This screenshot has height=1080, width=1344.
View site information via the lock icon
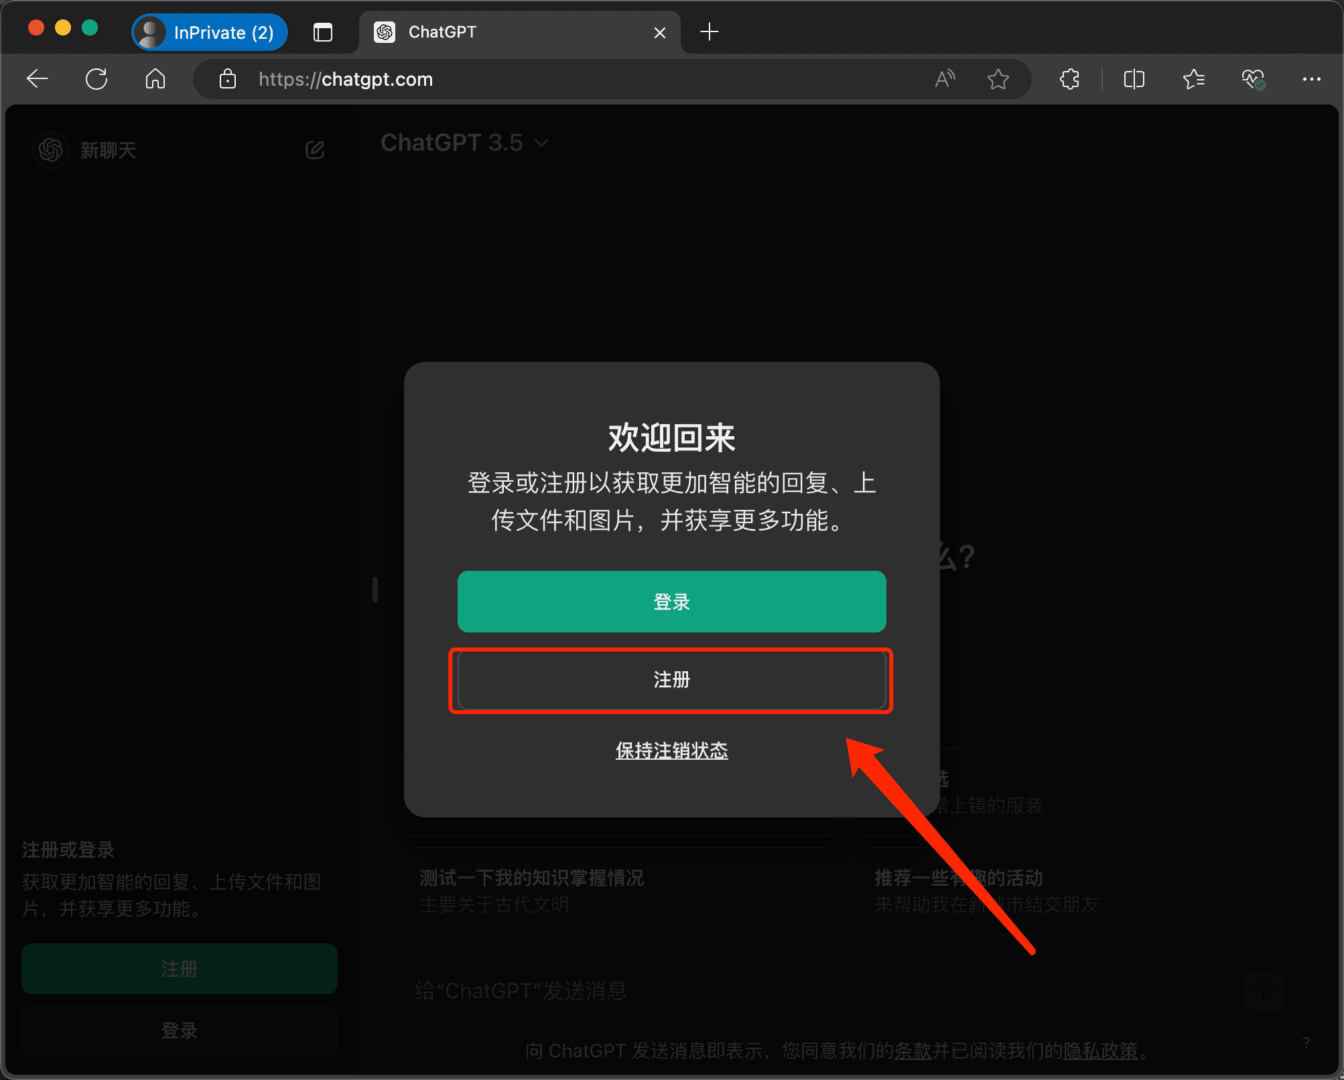click(x=227, y=79)
